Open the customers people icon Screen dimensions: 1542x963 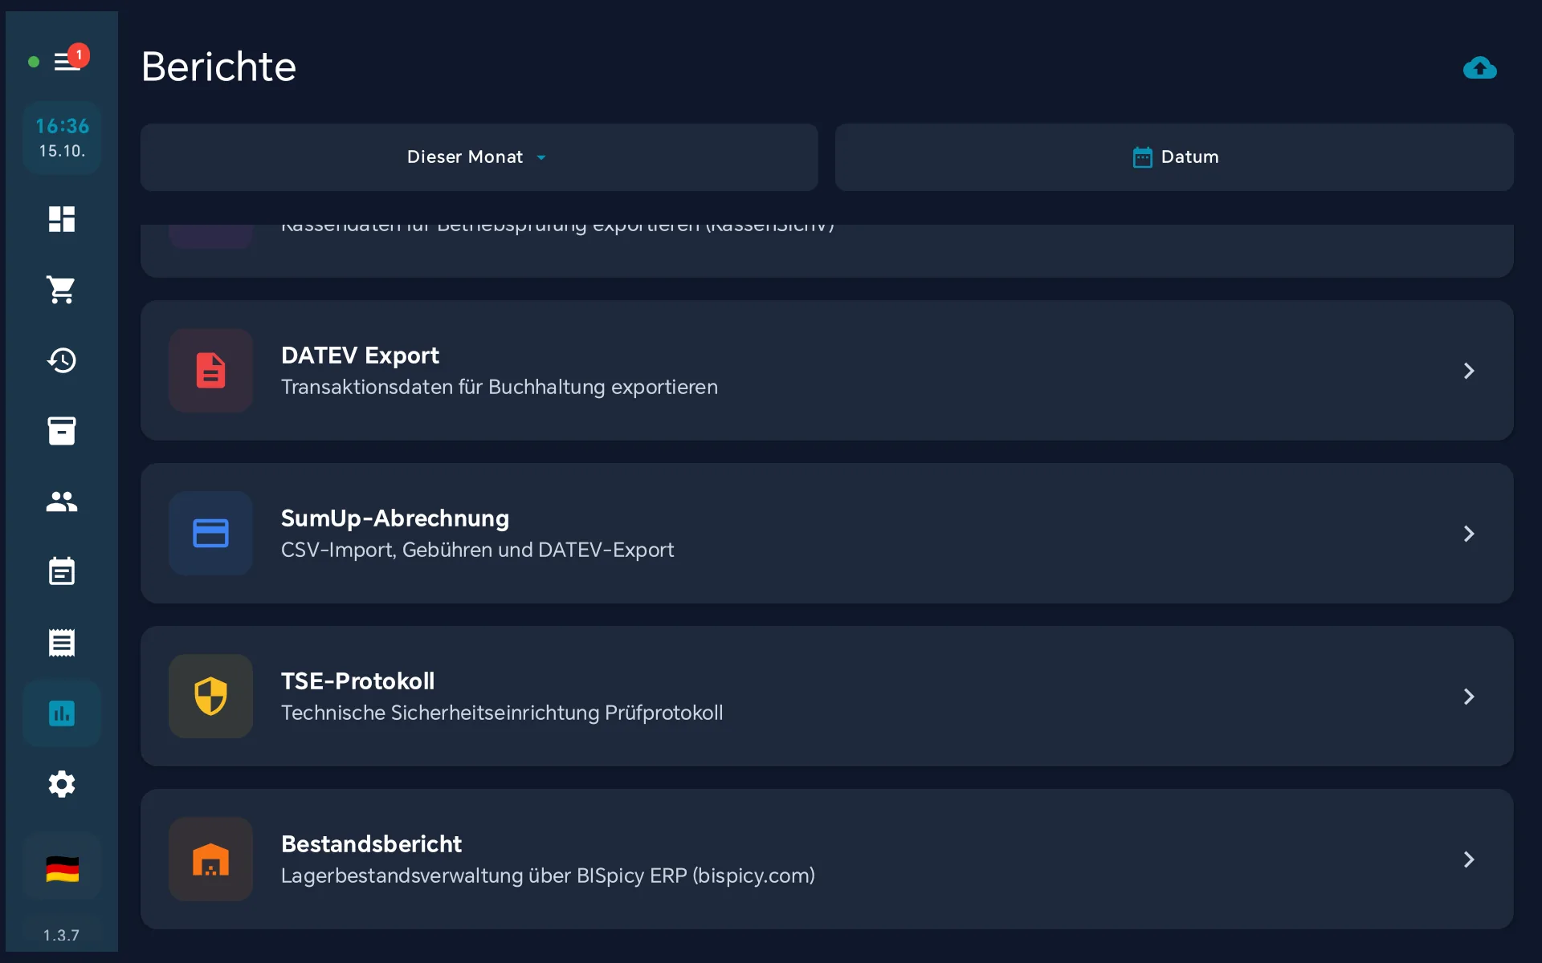pyautogui.click(x=62, y=502)
